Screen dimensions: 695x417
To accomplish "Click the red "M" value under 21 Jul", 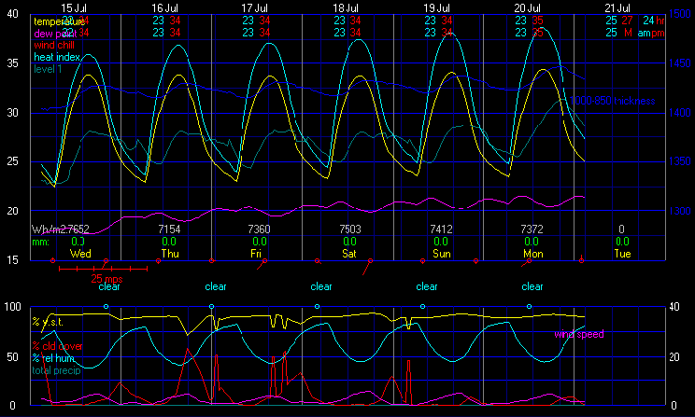I will click(x=628, y=33).
